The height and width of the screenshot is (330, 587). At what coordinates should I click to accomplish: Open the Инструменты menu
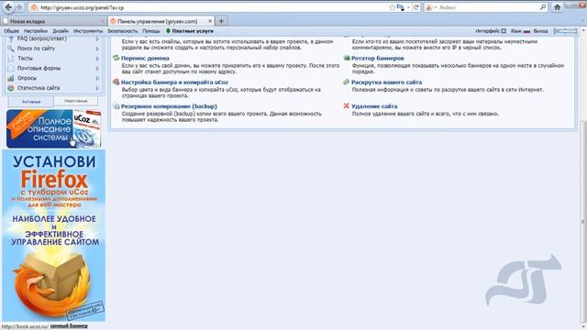[88, 31]
